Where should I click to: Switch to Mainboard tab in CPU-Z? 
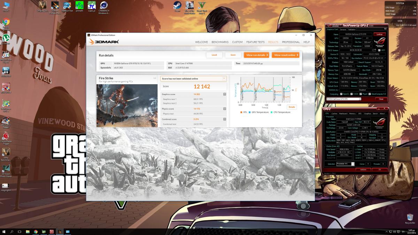(343, 113)
